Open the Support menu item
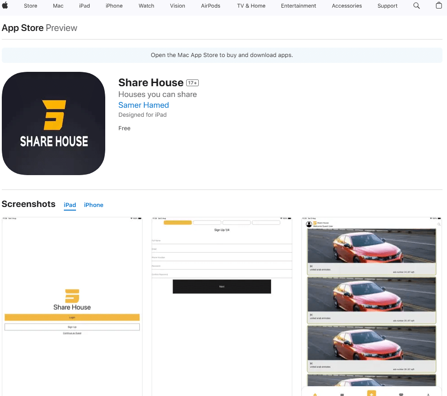 click(x=387, y=6)
